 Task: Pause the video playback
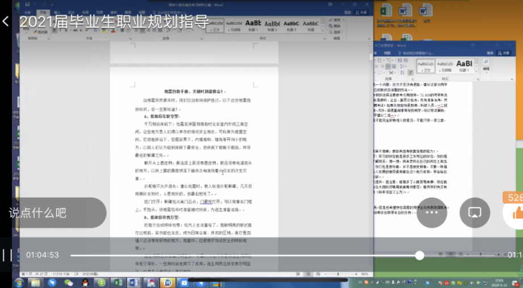click(x=6, y=255)
